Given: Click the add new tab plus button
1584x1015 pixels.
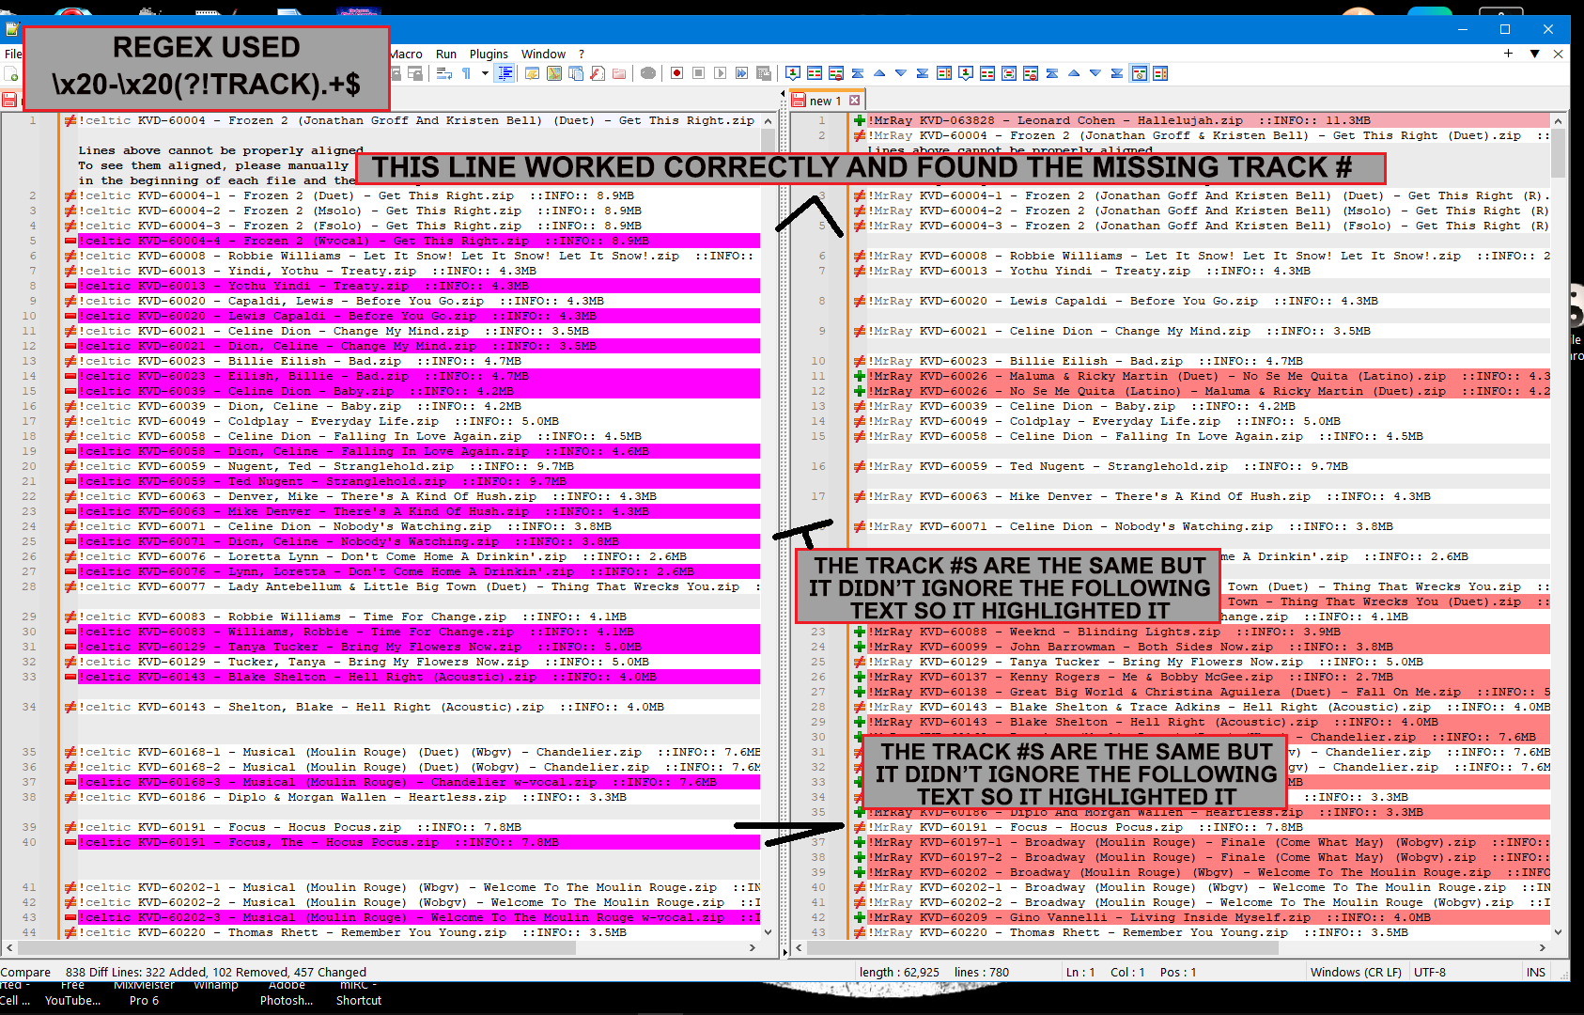Looking at the screenshot, I should pyautogui.click(x=1508, y=54).
